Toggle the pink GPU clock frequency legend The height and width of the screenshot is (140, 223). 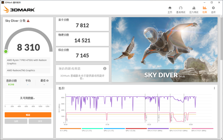click(x=202, y=128)
